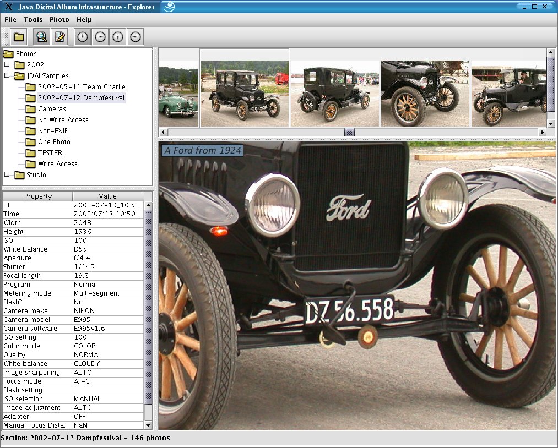Select the No Write Access folder
The height and width of the screenshot is (448, 558).
(63, 120)
